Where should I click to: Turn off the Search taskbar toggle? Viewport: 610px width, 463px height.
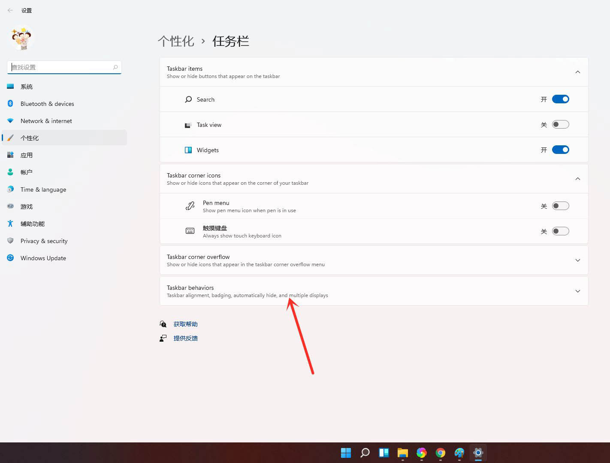[x=560, y=99]
